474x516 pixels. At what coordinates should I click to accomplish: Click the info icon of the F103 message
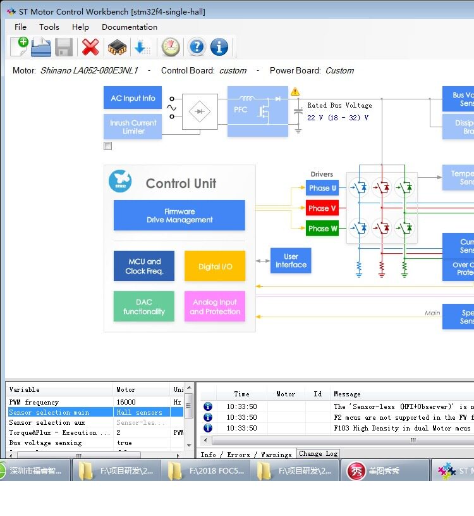pos(208,428)
